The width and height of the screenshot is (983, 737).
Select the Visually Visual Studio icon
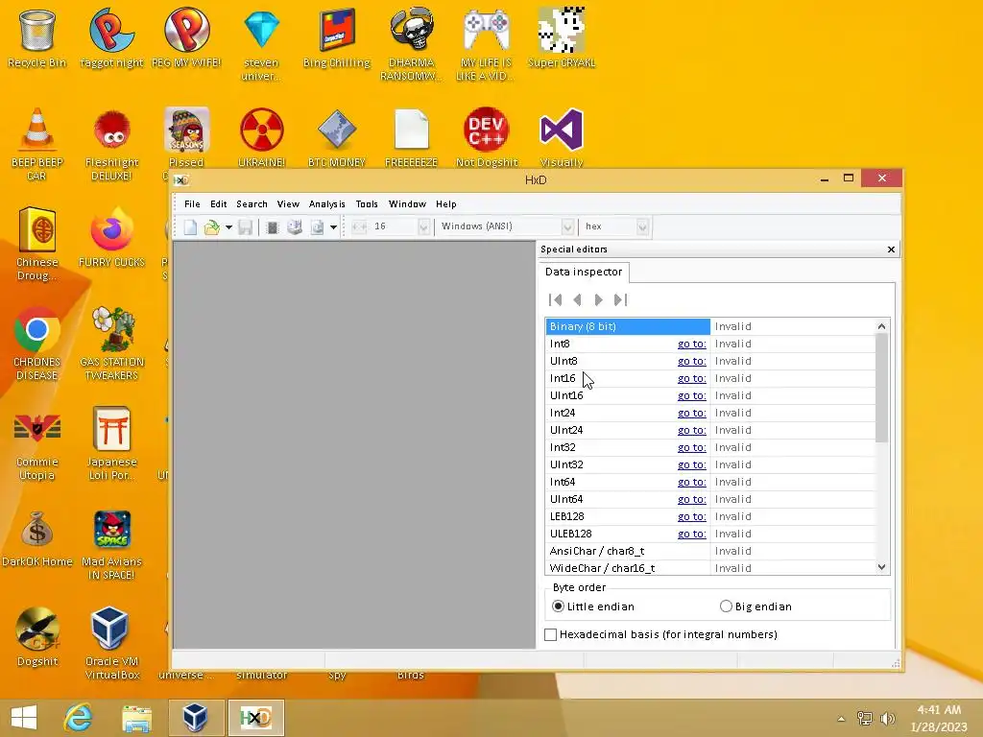pos(562,138)
